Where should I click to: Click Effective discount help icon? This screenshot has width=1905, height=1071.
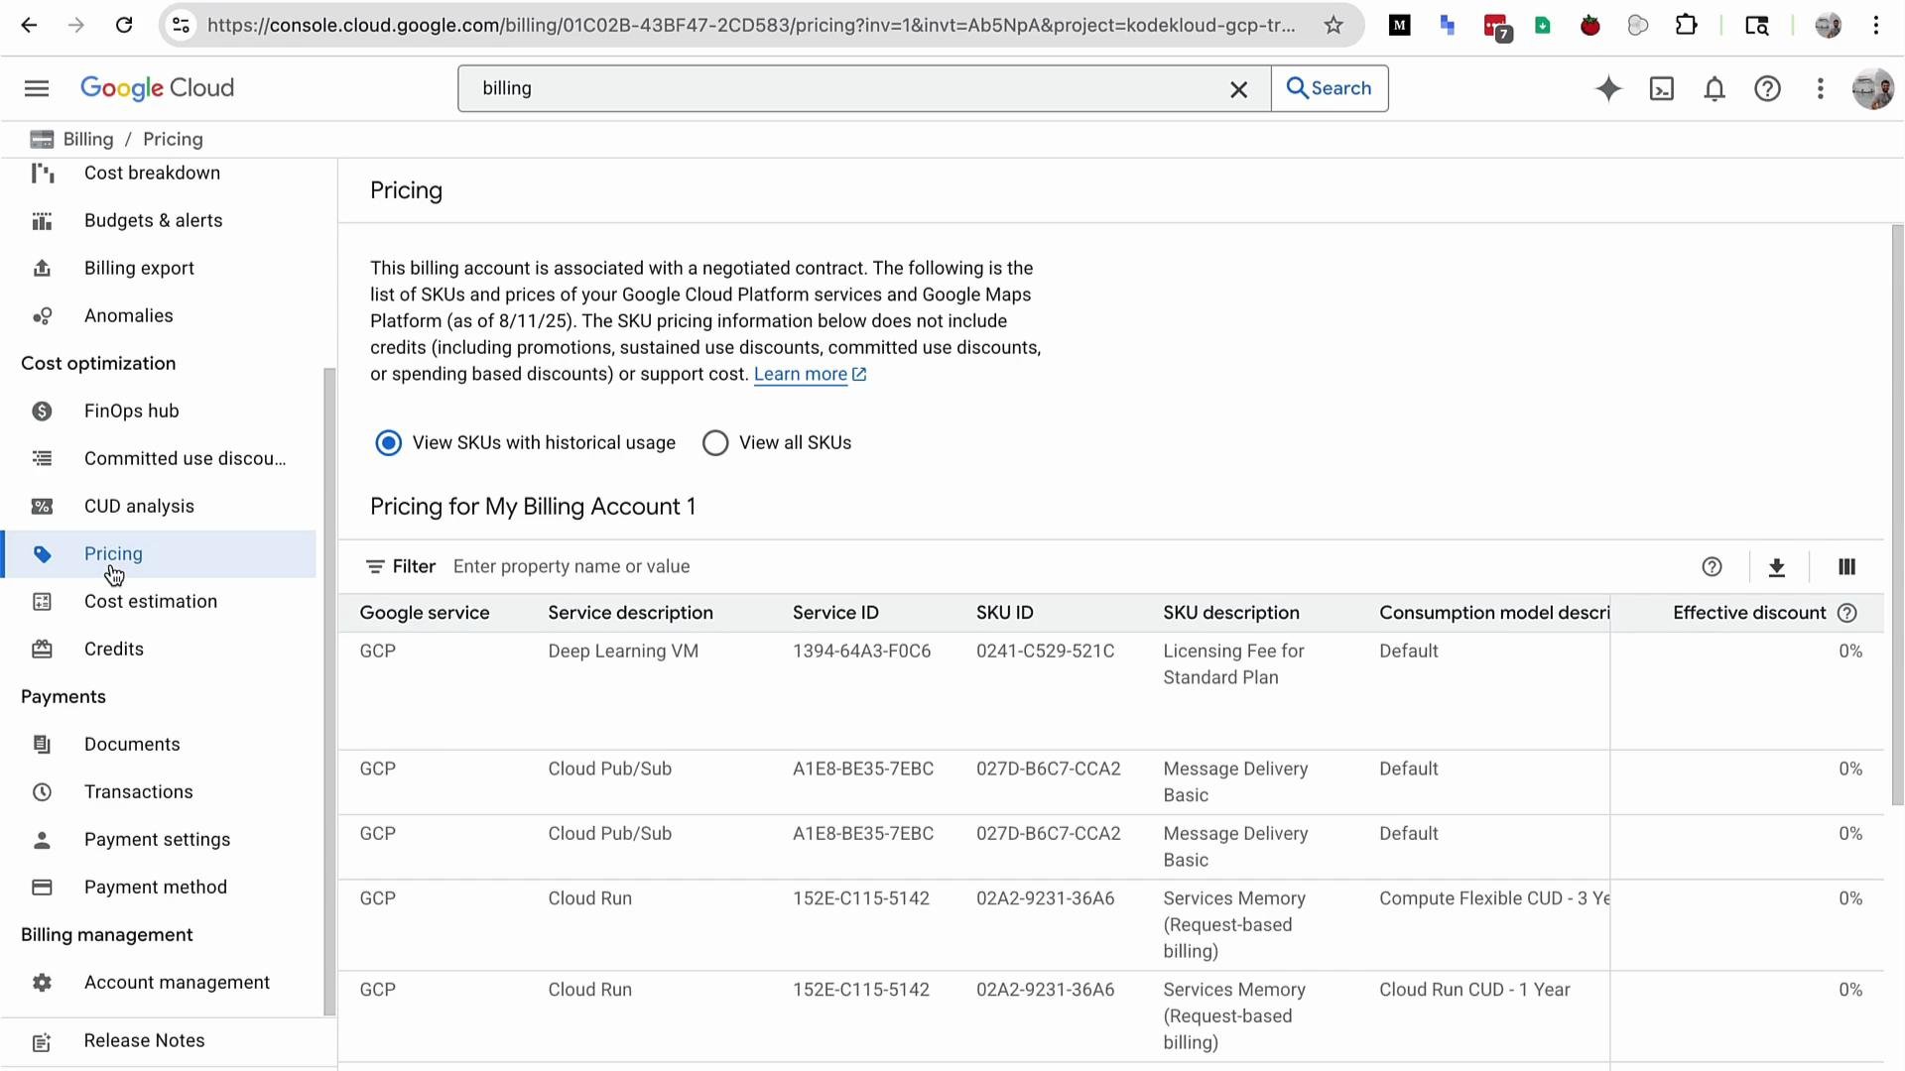(x=1846, y=613)
